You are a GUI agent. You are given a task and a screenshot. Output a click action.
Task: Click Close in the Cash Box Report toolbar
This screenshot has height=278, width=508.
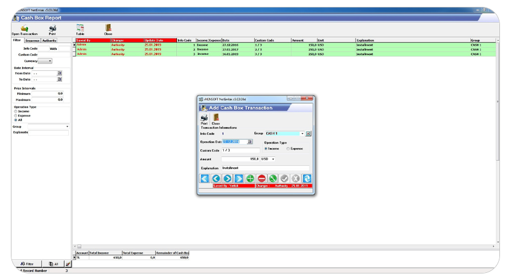(108, 30)
